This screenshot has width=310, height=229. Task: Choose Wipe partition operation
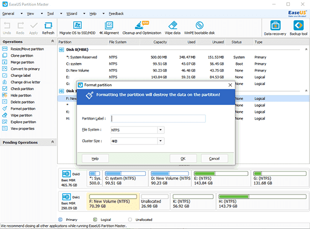17,116
